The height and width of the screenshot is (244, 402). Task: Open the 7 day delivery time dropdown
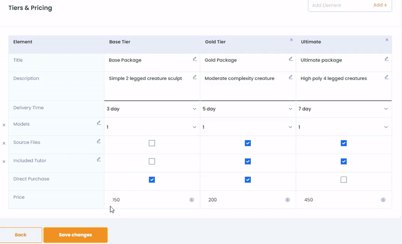(x=344, y=109)
